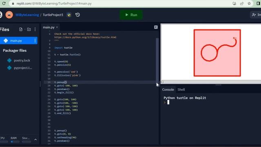Click the turtle output horizontal scrollbar left arrow
This screenshot has height=147, width=261.
162,82
